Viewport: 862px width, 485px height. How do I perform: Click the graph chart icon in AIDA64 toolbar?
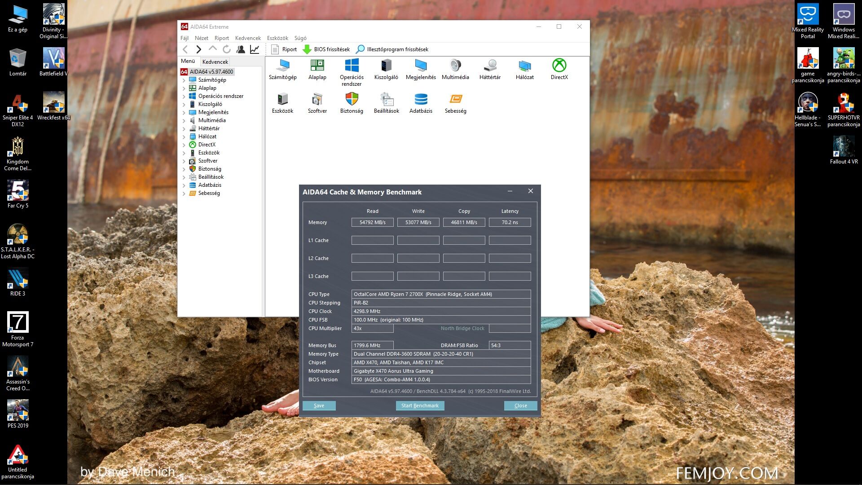tap(255, 49)
